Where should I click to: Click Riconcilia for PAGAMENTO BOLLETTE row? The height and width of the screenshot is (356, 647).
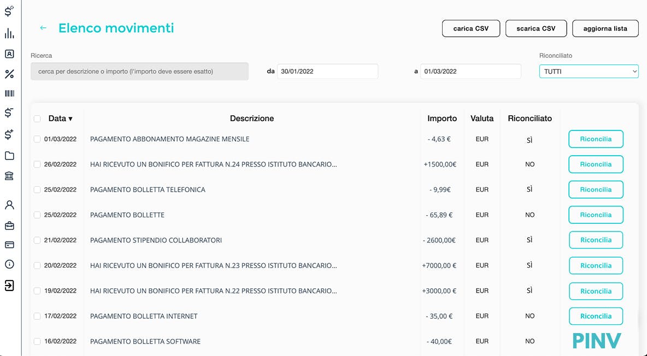coord(596,215)
